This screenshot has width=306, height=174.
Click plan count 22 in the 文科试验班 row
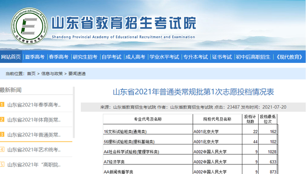(255, 132)
